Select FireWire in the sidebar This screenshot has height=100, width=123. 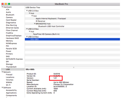click(9, 33)
